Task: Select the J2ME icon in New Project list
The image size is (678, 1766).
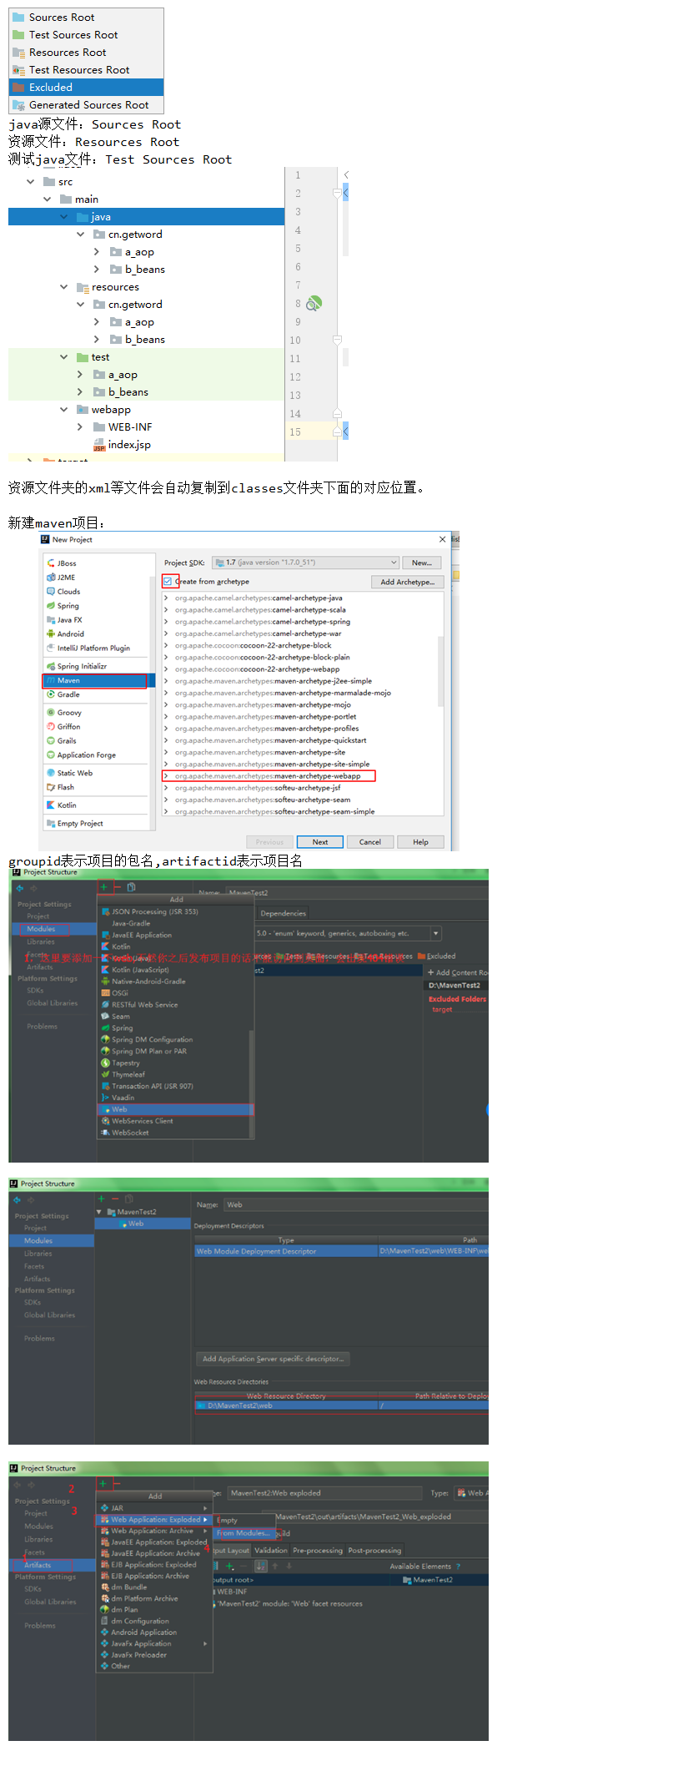Action: [x=51, y=578]
